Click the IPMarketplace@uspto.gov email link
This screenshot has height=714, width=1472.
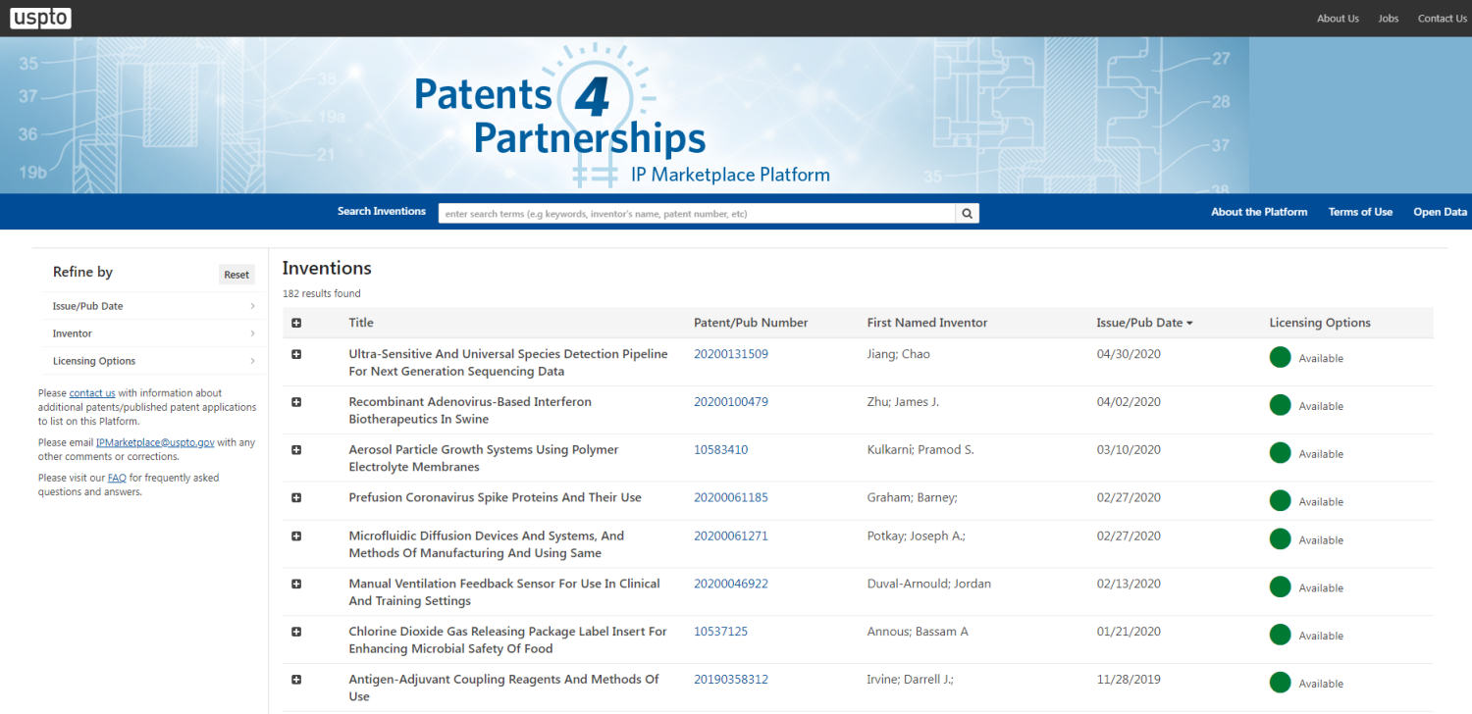[x=155, y=443]
